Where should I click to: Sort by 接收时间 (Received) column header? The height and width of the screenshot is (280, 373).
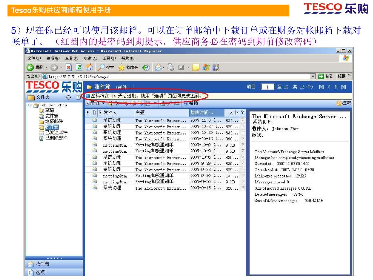point(207,113)
